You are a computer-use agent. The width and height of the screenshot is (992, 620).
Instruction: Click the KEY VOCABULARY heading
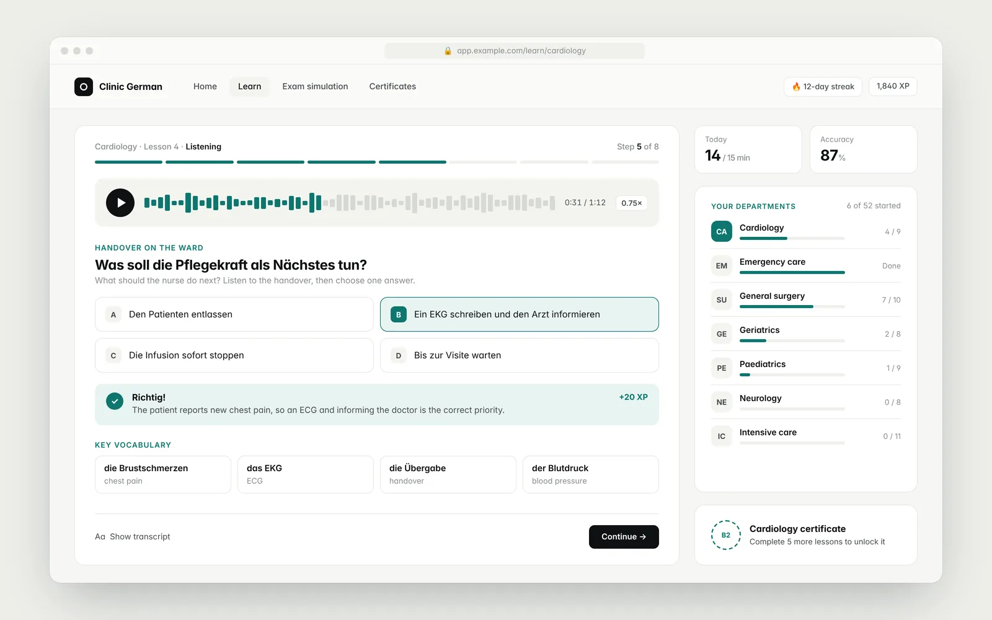133,445
